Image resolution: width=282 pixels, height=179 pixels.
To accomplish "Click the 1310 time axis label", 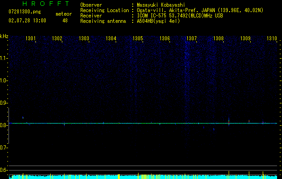I will [x=272, y=38].
